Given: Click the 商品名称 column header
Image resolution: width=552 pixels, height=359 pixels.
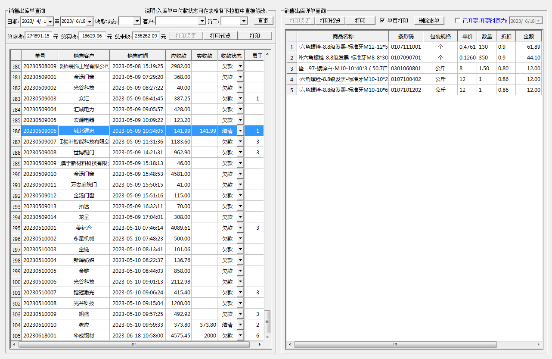Looking at the screenshot, I should 343,36.
